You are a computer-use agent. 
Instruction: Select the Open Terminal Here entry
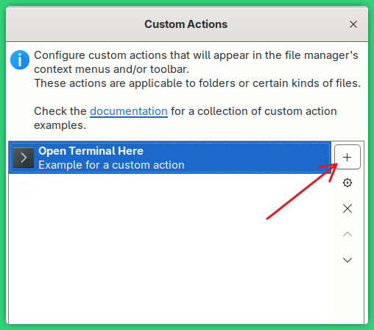tap(170, 158)
